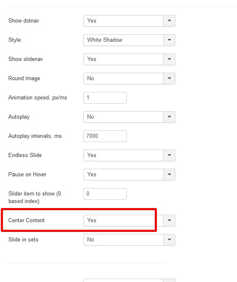Open the Slide in sets dropdown

point(129,240)
